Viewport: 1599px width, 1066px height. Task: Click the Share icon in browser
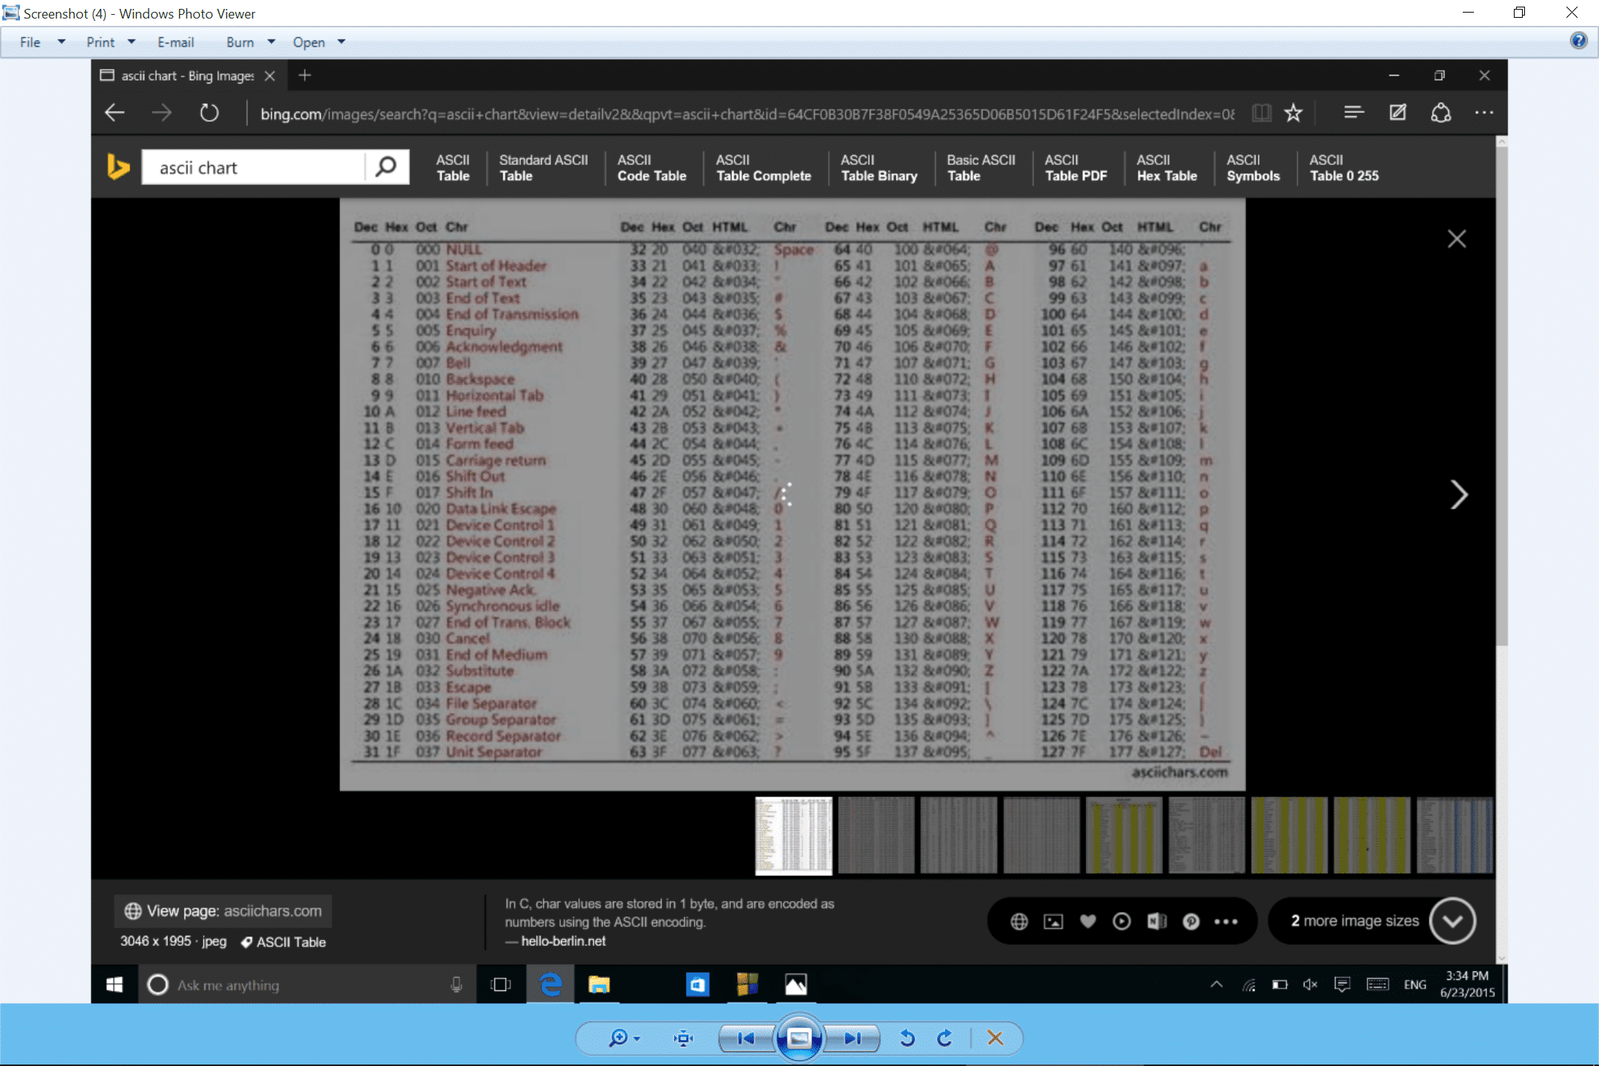1441,113
